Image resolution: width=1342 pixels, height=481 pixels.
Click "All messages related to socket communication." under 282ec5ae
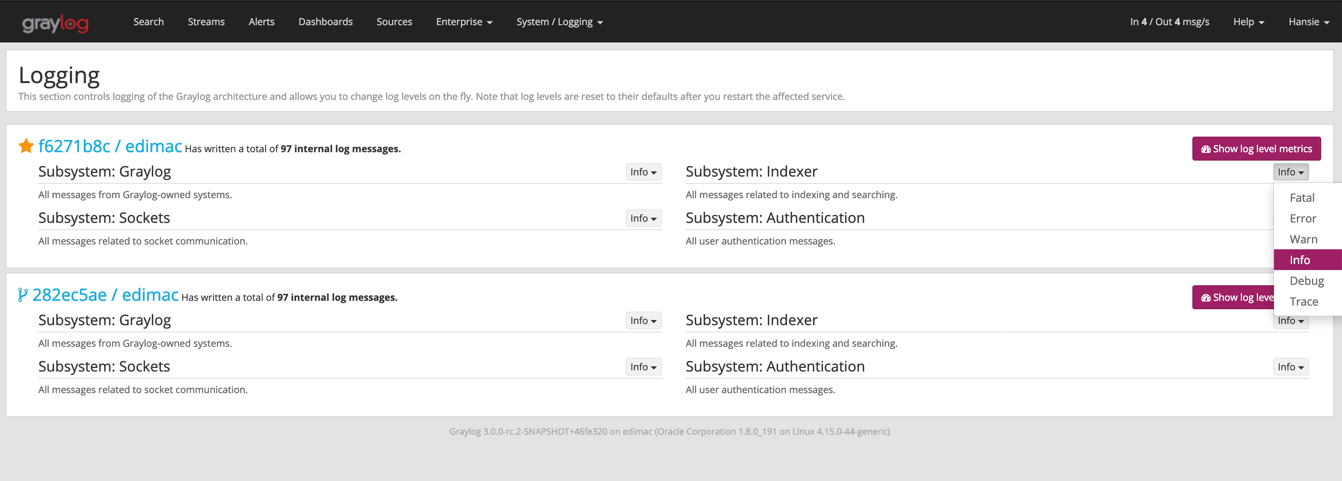[143, 390]
